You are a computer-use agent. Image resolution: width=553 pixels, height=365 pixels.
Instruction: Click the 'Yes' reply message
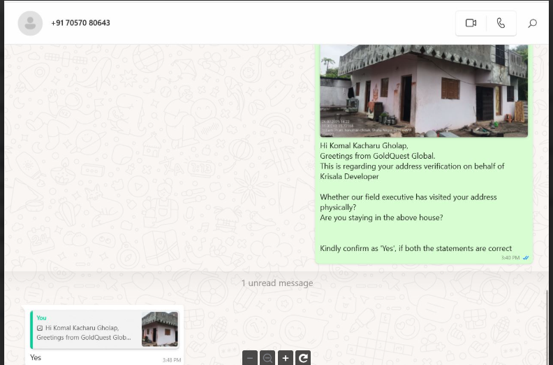pos(36,357)
